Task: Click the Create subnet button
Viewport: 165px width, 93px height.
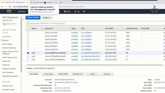Action: [x=33, y=18]
